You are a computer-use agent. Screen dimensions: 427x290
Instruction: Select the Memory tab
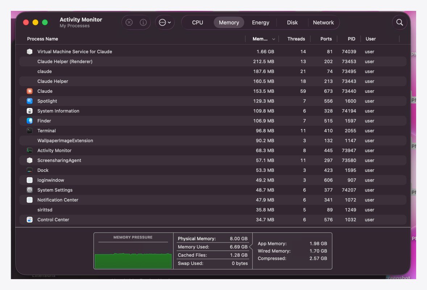pyautogui.click(x=229, y=22)
